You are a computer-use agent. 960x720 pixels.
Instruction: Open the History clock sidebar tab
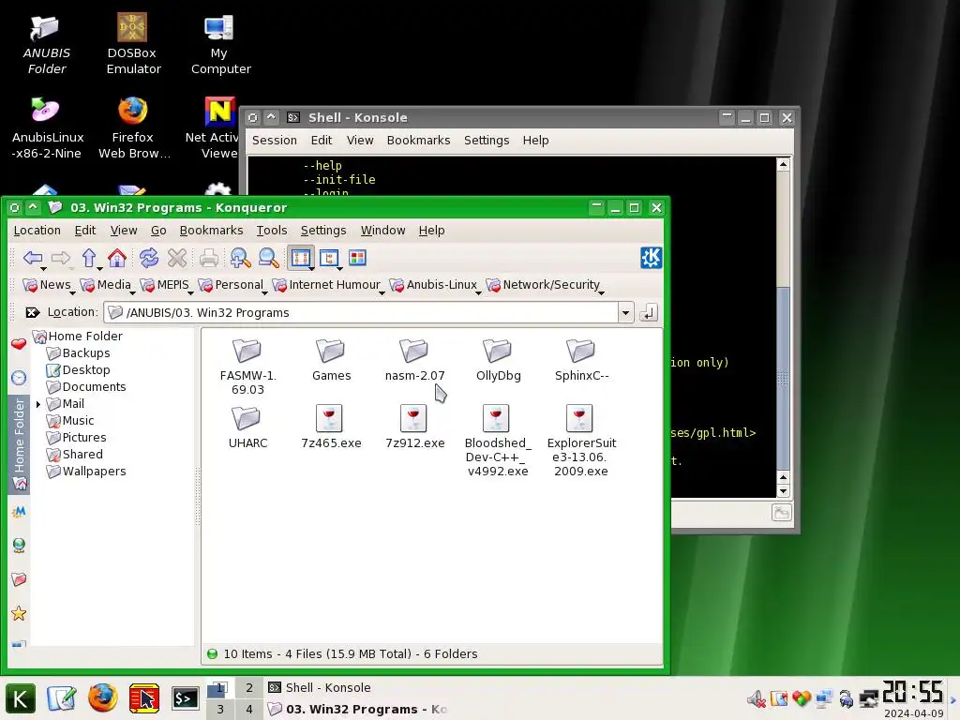(x=19, y=378)
